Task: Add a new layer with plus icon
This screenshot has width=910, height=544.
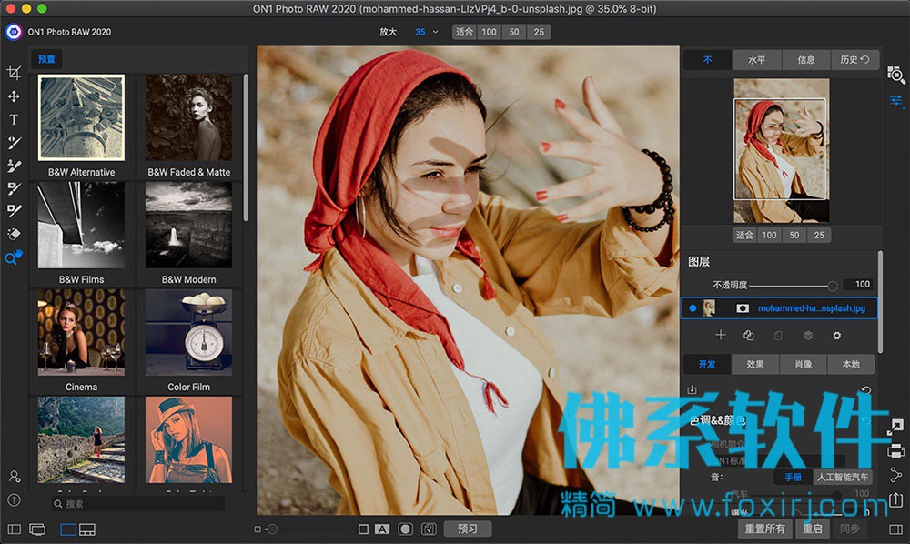Action: pos(720,335)
